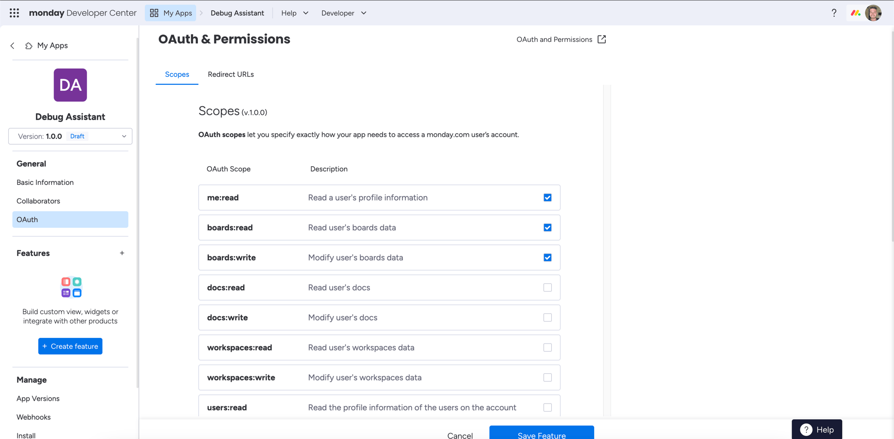The height and width of the screenshot is (439, 894).
Task: Click Debug Assistant in the breadcrumb
Action: pos(237,13)
